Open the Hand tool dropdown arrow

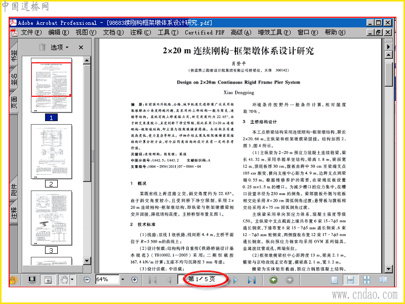pyautogui.click(x=72, y=280)
